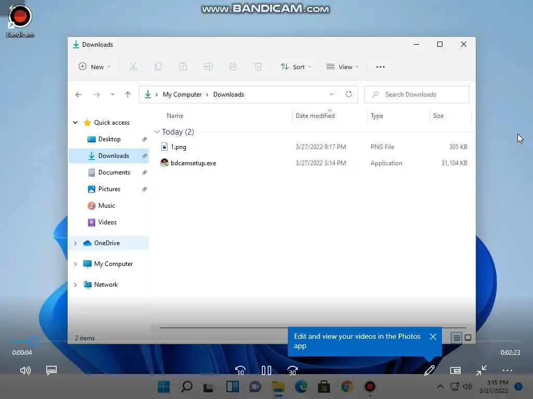
Task: Open File Explorer from the taskbar
Action: coord(278,387)
